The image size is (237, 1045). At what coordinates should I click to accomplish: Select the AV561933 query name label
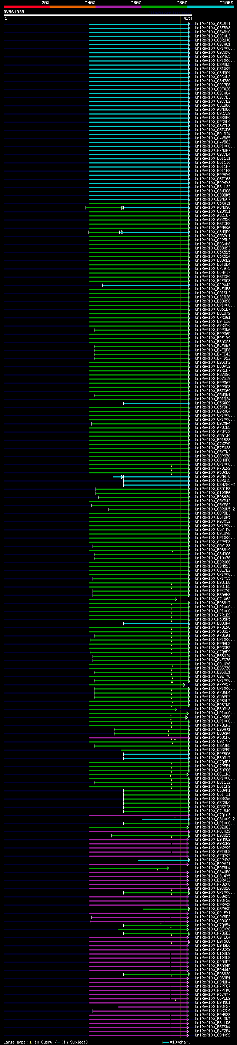pos(14,12)
